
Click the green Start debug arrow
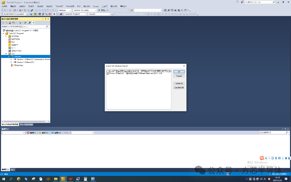[x=99, y=10]
